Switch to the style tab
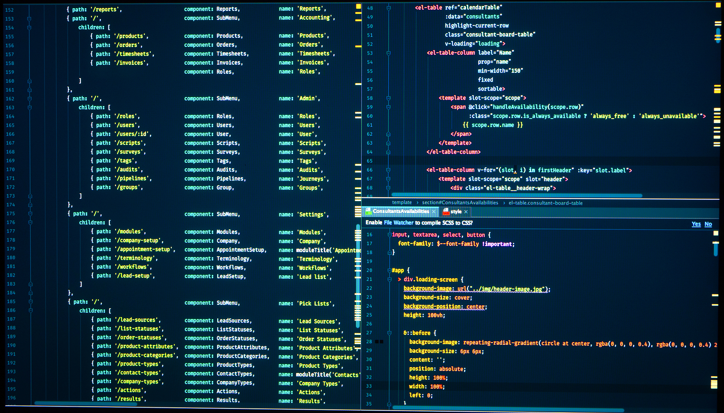The image size is (724, 413). pyautogui.click(x=456, y=212)
